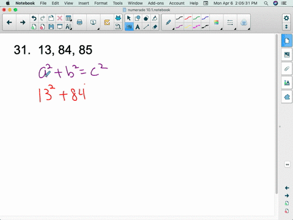This screenshot has width=293, height=220.
Task: Click the sidebar add page icon
Action: pyautogui.click(x=287, y=204)
